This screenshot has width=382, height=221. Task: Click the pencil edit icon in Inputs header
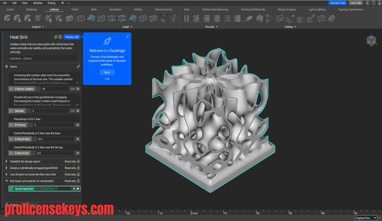click(x=78, y=67)
